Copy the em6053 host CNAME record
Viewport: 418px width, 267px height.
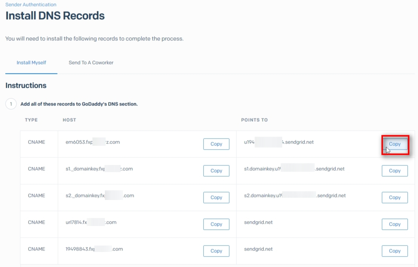(216, 144)
